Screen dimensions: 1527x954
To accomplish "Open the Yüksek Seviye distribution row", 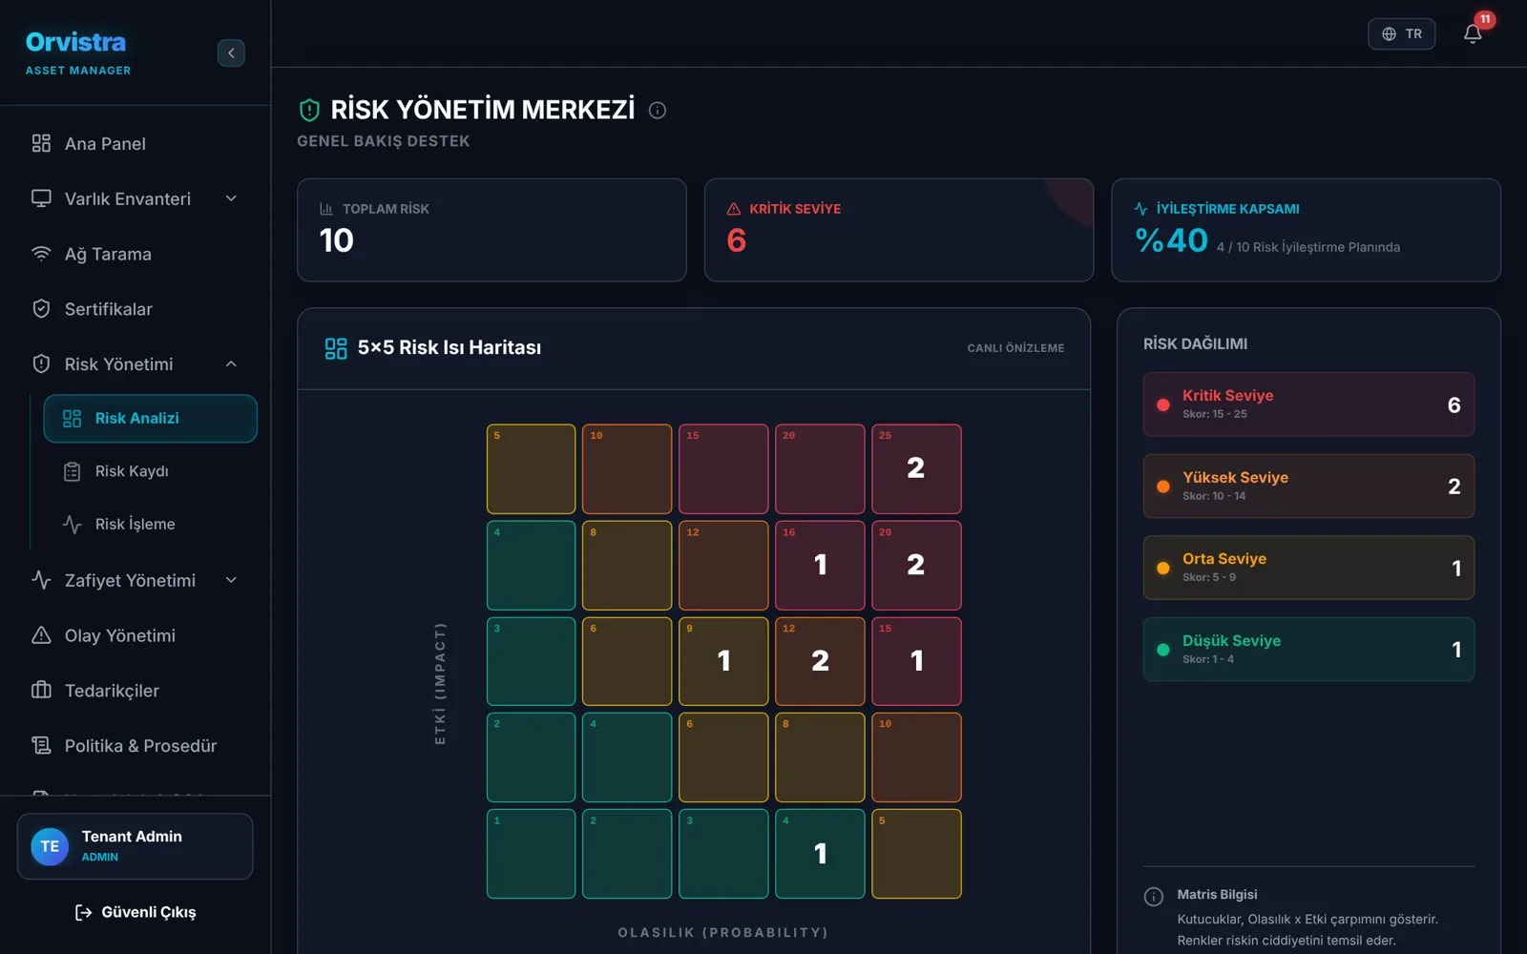I will tap(1308, 487).
